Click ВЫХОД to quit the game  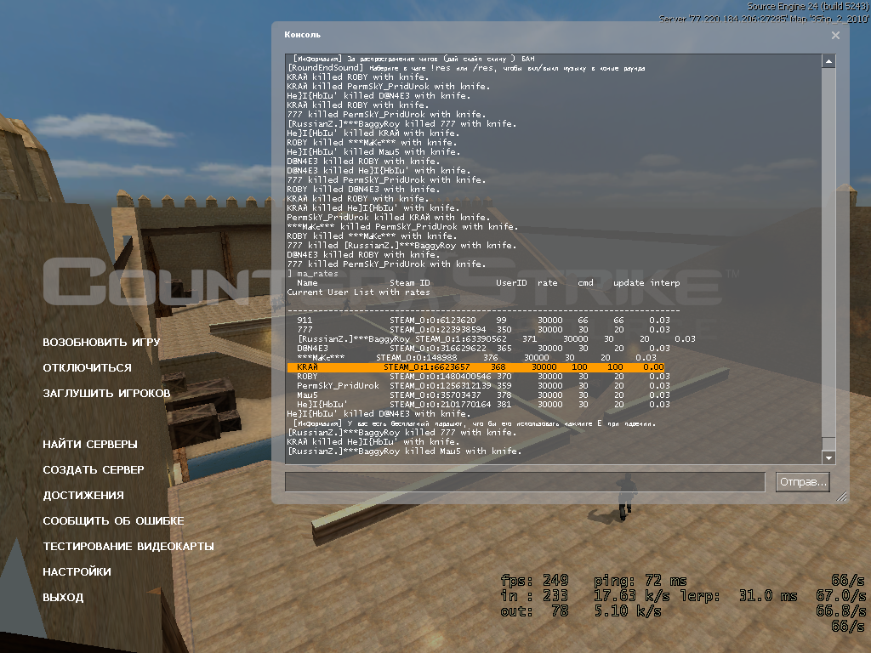coord(63,598)
